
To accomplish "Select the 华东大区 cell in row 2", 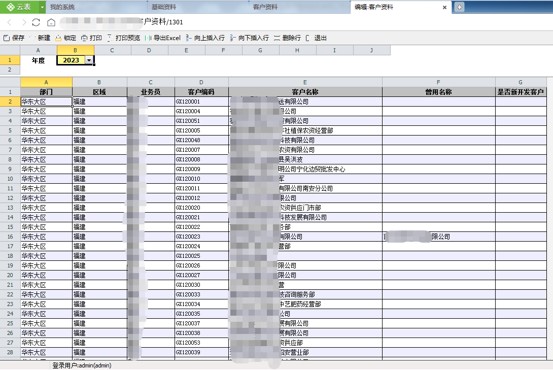I will (x=46, y=102).
